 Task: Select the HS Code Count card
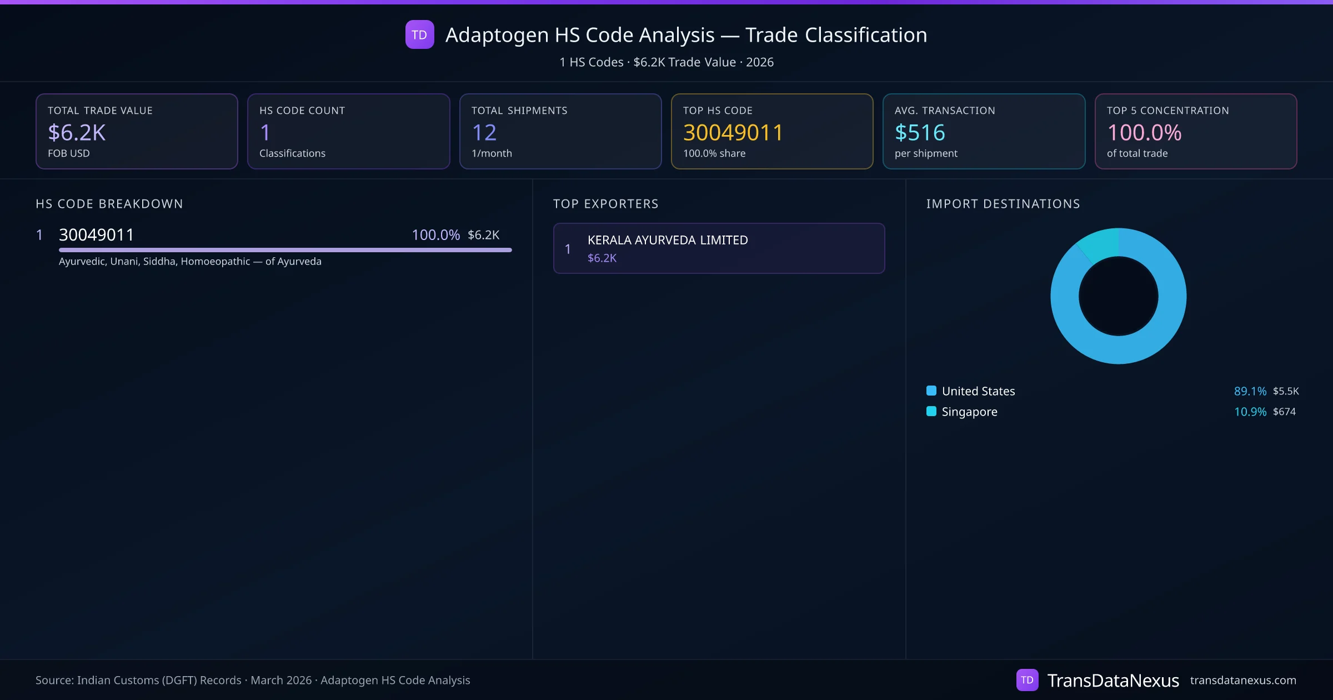(348, 131)
